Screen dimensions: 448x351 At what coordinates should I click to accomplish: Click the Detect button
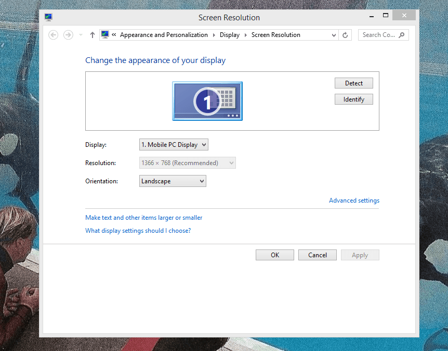(354, 83)
